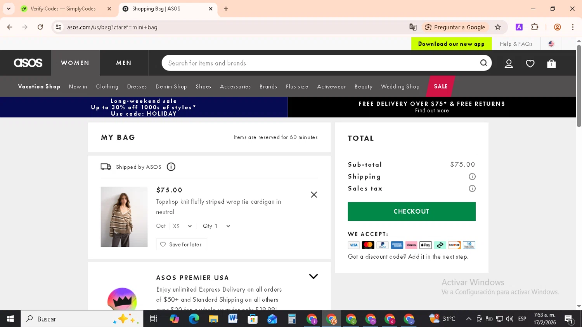Select WOMEN section tab
Image resolution: width=582 pixels, height=327 pixels.
click(x=75, y=63)
